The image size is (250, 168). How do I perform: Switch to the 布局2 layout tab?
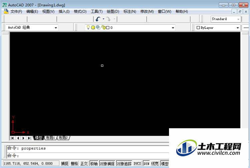[x=63, y=138]
